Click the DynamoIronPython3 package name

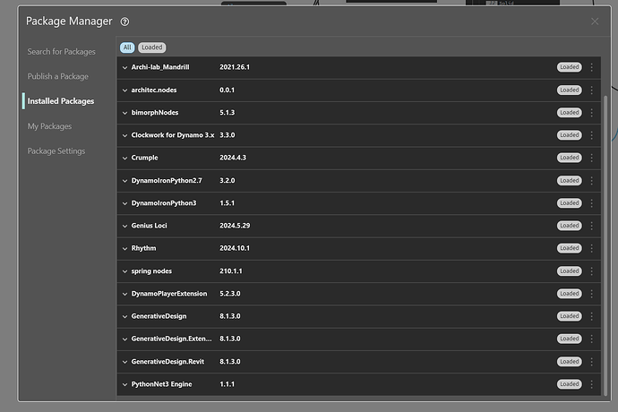[164, 203]
